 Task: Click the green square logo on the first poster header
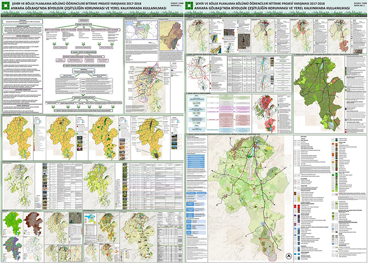click(6, 6)
